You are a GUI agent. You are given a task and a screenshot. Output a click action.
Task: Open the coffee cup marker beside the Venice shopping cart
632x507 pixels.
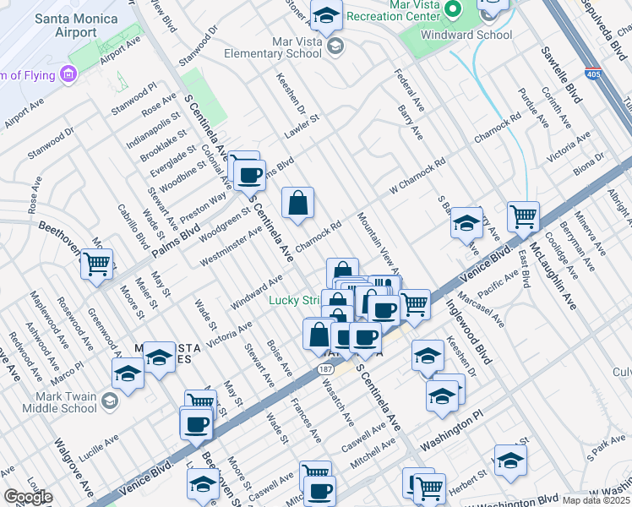pyautogui.click(x=384, y=313)
